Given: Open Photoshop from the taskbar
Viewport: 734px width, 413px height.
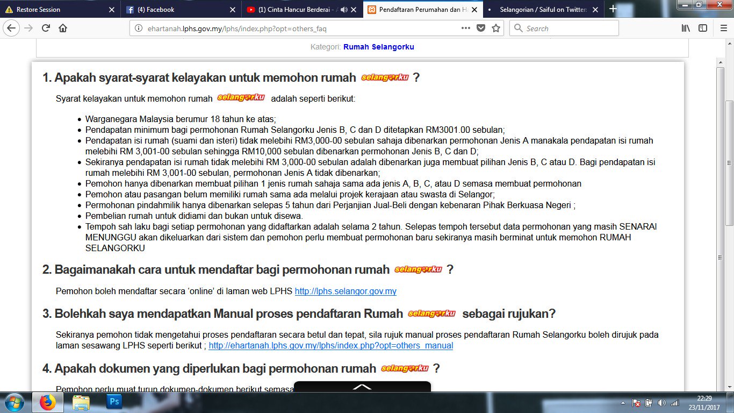Looking at the screenshot, I should point(114,402).
